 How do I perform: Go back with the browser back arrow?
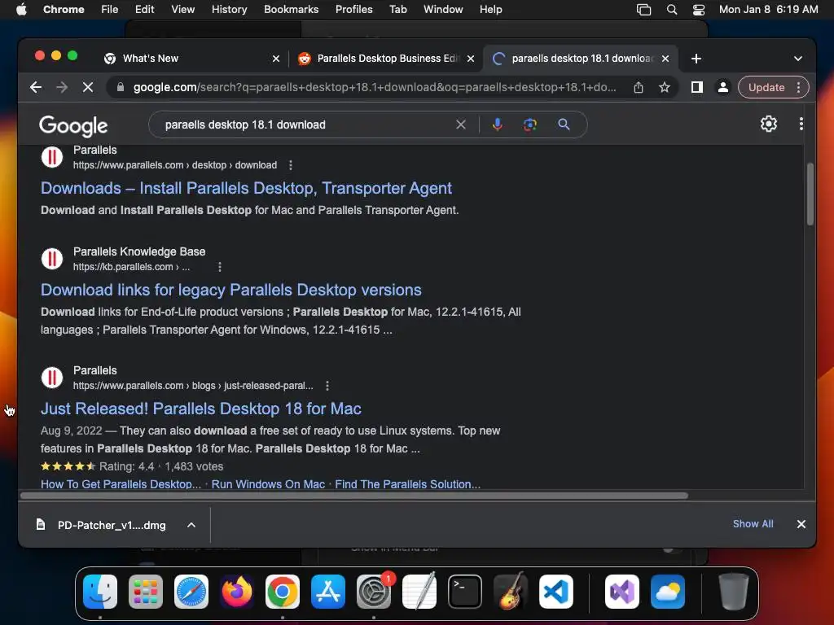pyautogui.click(x=36, y=87)
